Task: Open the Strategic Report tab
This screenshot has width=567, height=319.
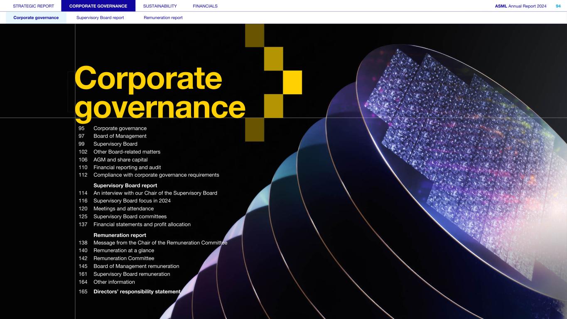Action: pos(34,6)
